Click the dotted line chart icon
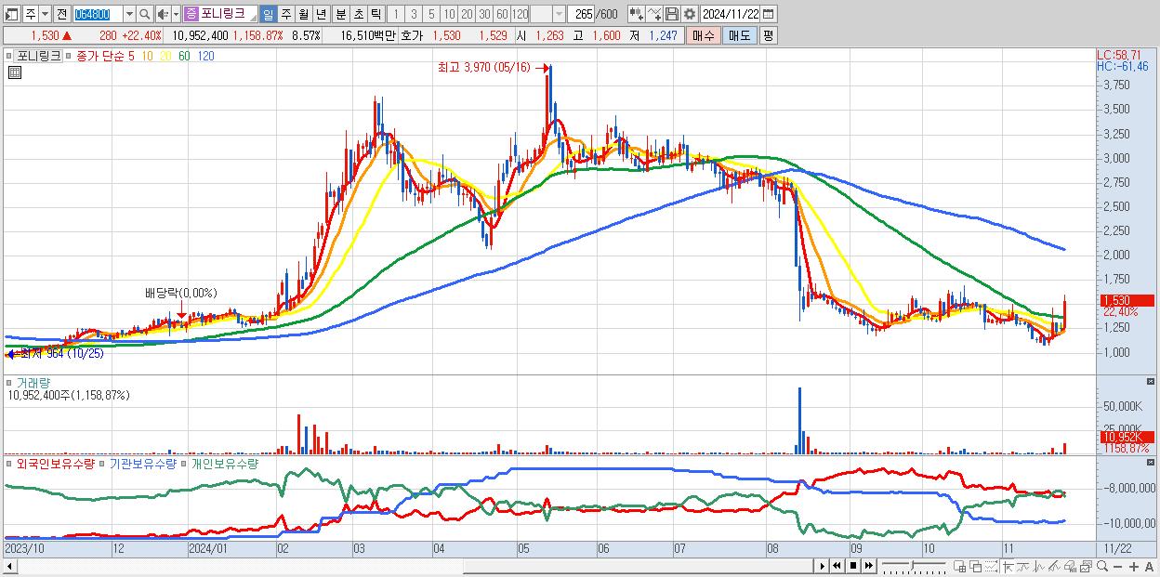The height and width of the screenshot is (577, 1160). [991, 567]
